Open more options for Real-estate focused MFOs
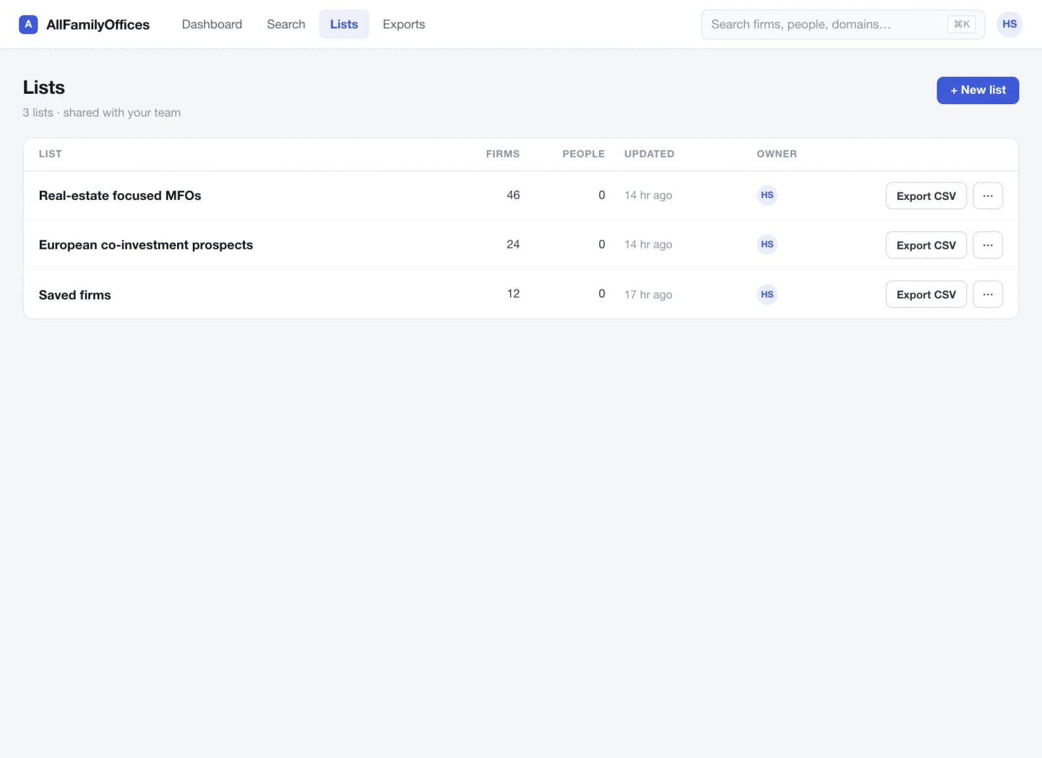Screen dimensions: 1042x758 coord(987,195)
